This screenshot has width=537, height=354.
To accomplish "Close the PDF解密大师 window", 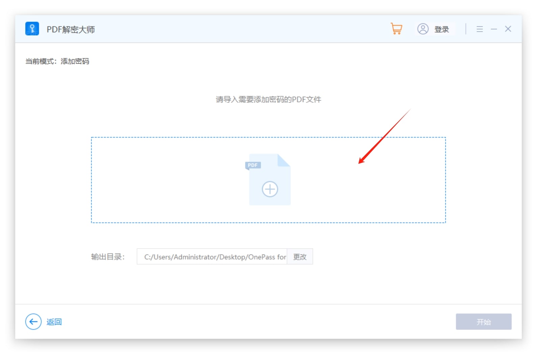I will 508,29.
